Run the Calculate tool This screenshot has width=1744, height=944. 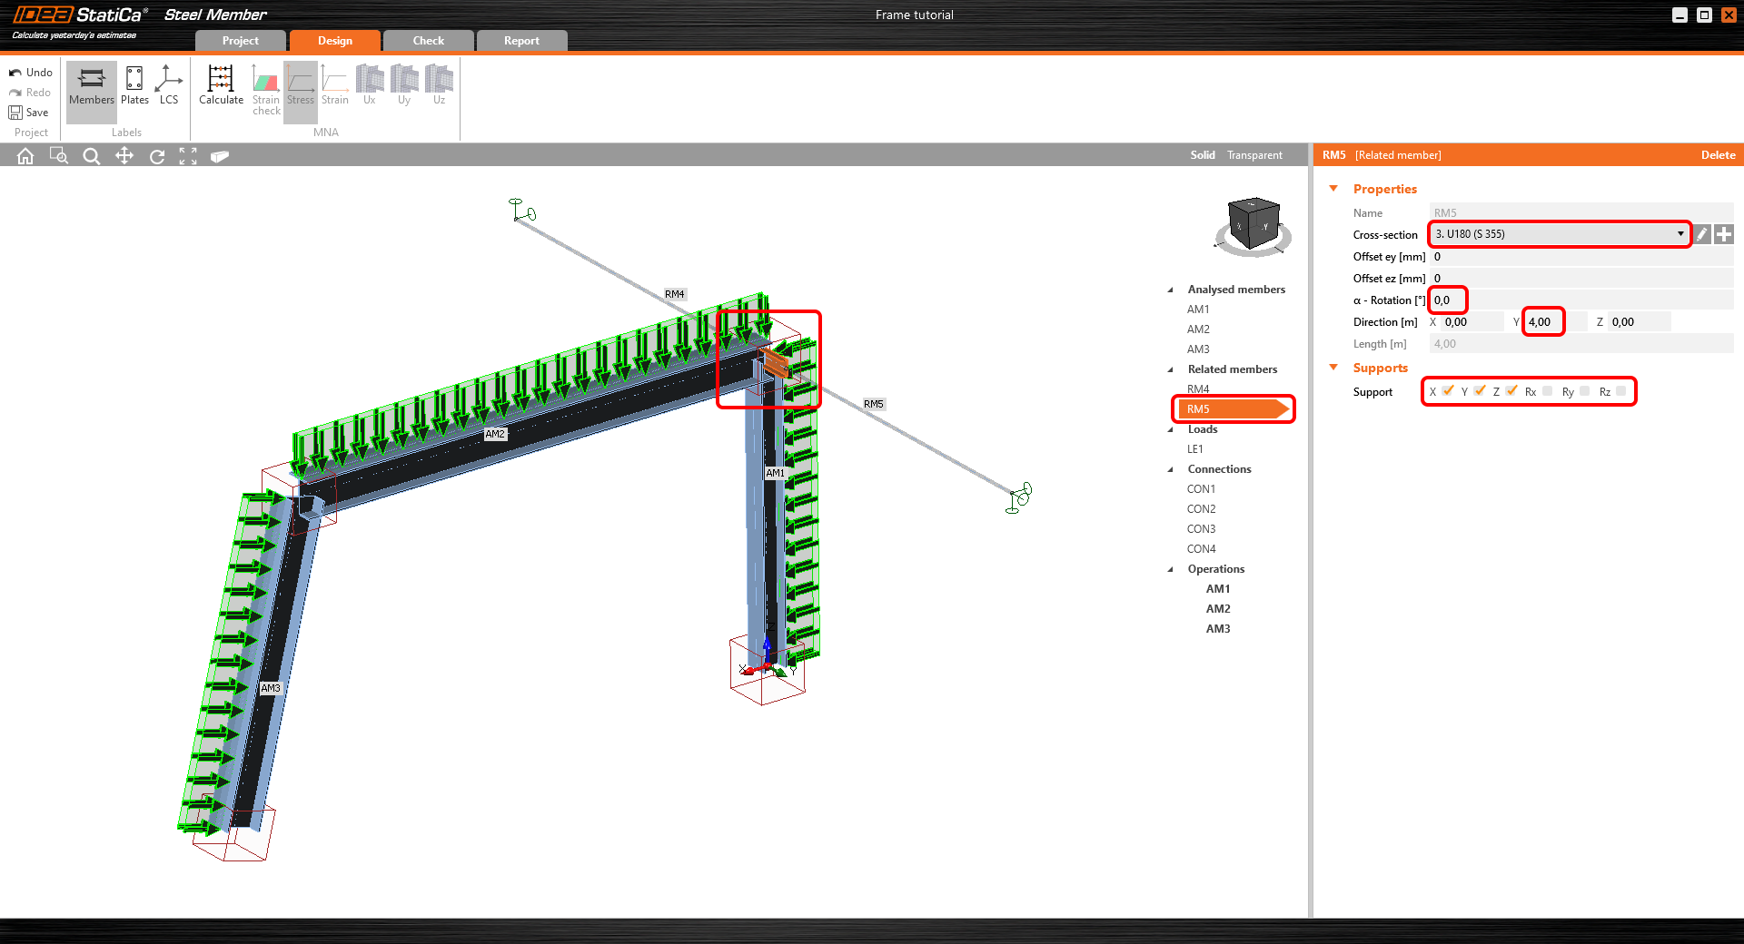pos(221,85)
